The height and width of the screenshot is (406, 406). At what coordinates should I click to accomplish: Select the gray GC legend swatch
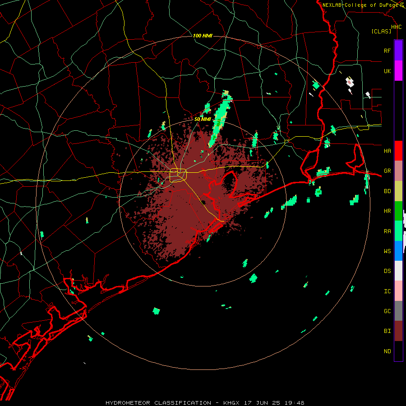click(398, 311)
